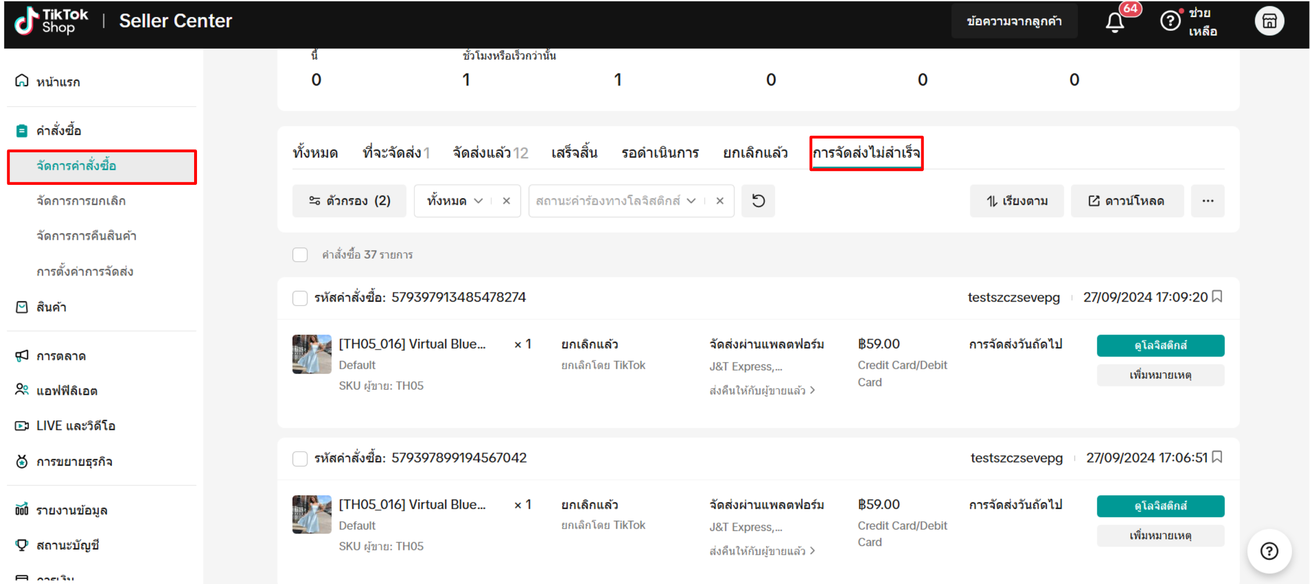Screen dimensions: 1310x584
Task: Tick checkbox for order 579397913485478274
Action: pyautogui.click(x=300, y=298)
